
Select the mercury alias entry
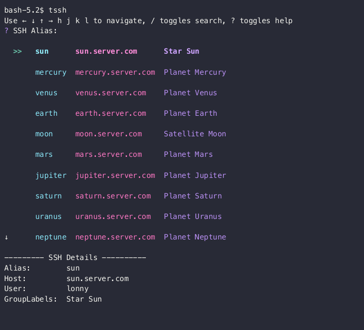click(51, 73)
